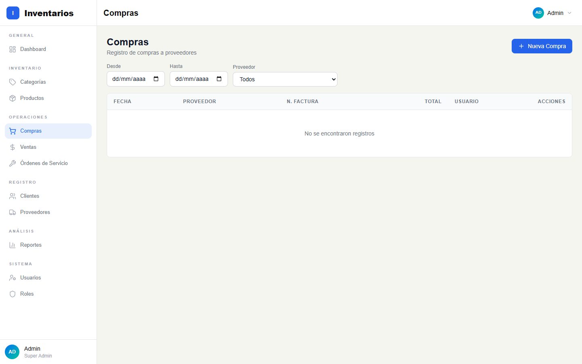Screen dimensions: 582x364
Task: Click the Inventarios logo link
Action: point(40,13)
